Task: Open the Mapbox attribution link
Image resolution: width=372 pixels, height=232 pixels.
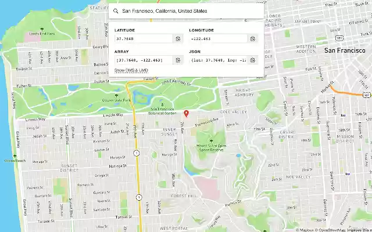Action: click(305, 230)
